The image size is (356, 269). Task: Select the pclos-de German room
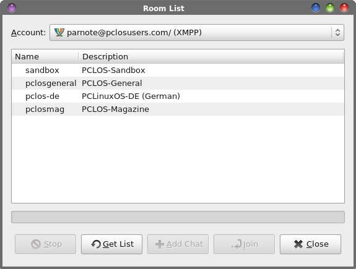point(178,96)
